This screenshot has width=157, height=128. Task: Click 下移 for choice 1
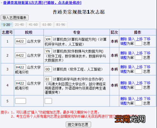pos(147,39)
